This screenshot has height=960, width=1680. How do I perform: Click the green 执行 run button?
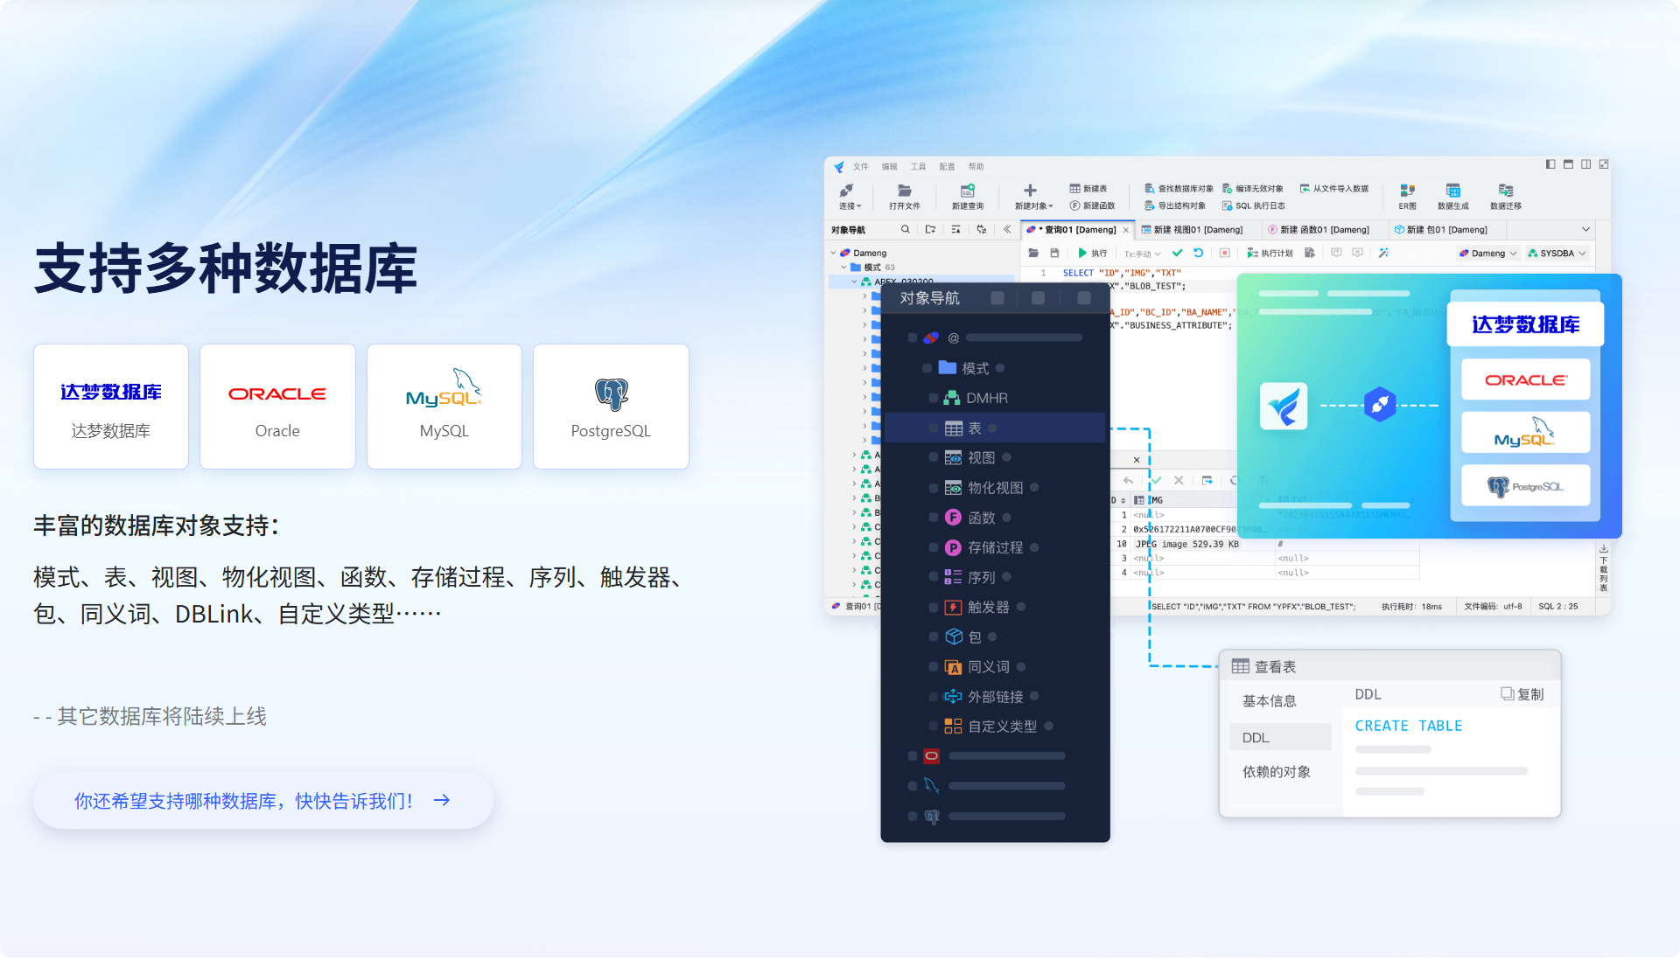[x=1092, y=254]
